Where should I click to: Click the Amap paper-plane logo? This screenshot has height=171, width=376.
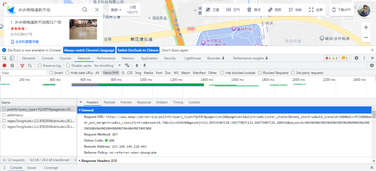pos(11,10)
